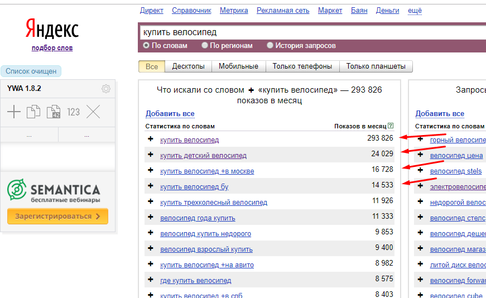
Task: Open the 'купить велосипед +на авито' link
Action: [x=207, y=265]
